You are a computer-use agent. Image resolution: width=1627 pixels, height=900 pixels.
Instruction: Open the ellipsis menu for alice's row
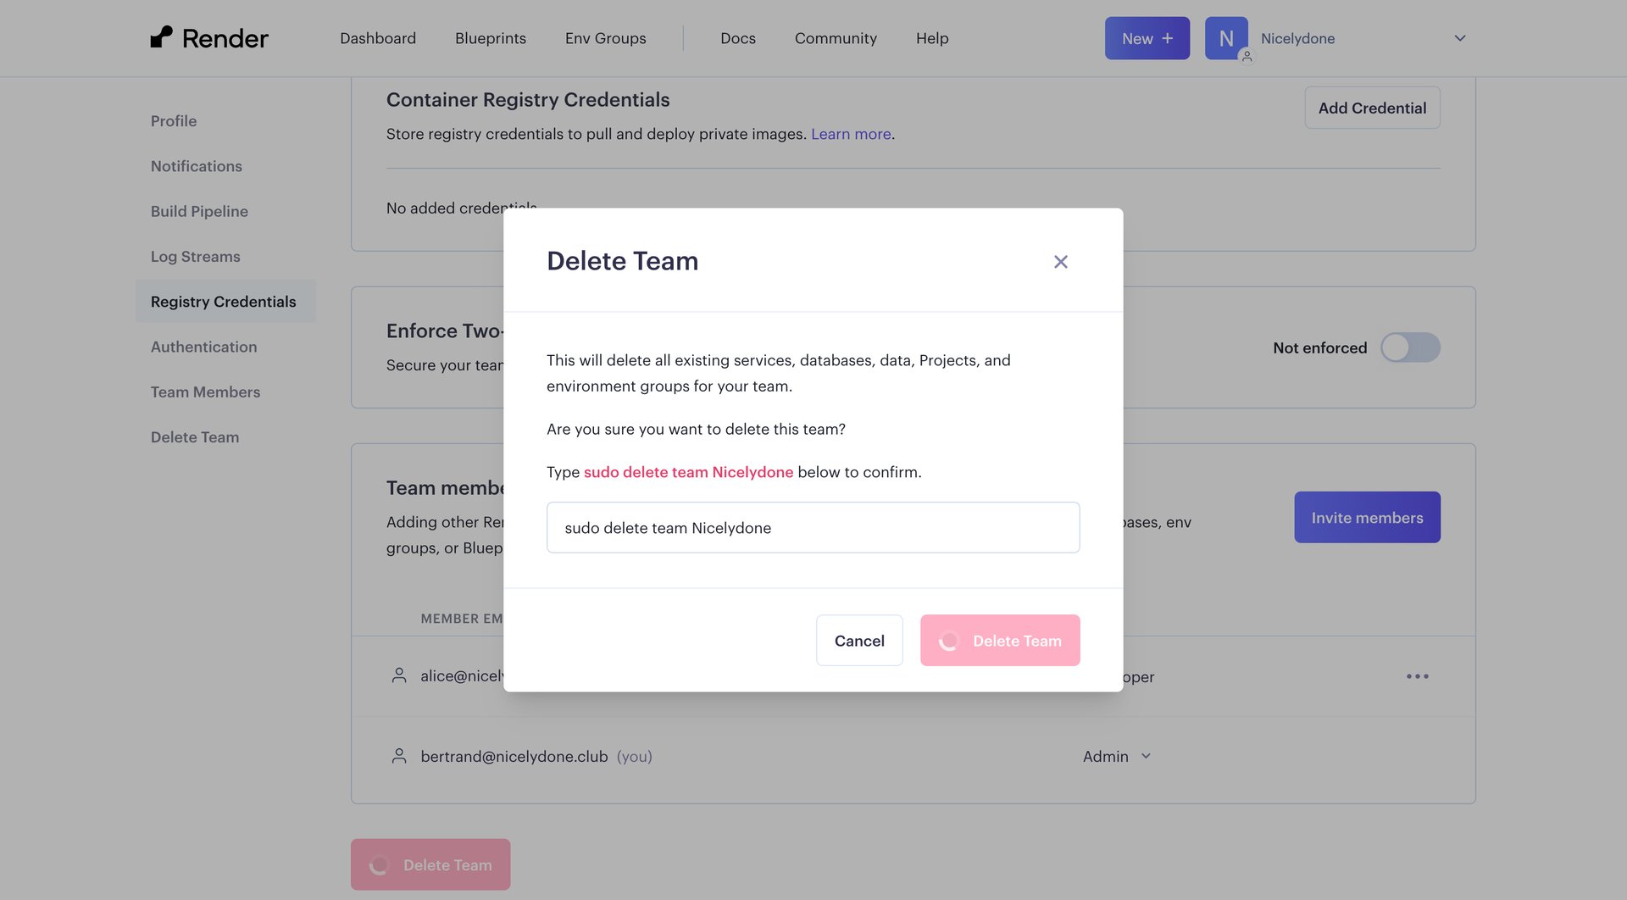pos(1419,675)
